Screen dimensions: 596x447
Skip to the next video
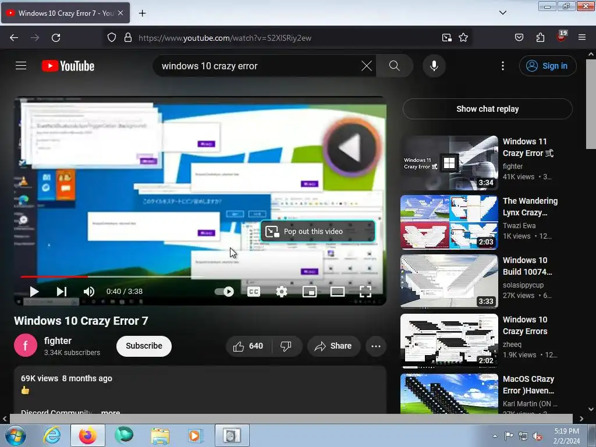pos(62,292)
